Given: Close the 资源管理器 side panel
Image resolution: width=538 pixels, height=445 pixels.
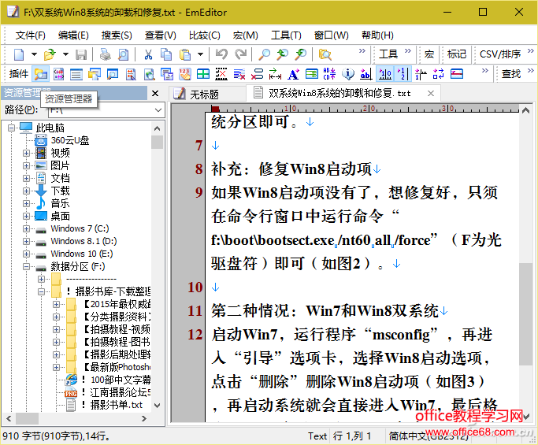Looking at the screenshot, I should point(155,94).
